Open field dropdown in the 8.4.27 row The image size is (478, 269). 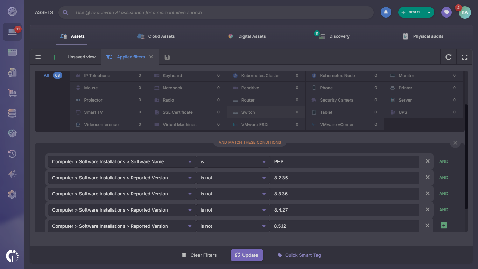tap(122, 210)
